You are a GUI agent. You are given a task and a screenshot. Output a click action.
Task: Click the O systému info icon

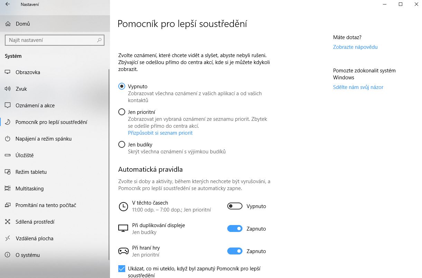[8, 255]
